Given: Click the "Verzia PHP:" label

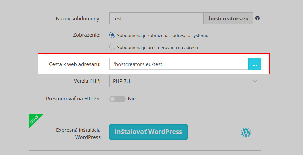Looking at the screenshot, I should click(87, 81).
